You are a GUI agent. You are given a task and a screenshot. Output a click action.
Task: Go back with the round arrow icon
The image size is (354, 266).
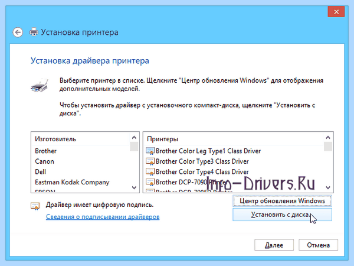(x=18, y=33)
